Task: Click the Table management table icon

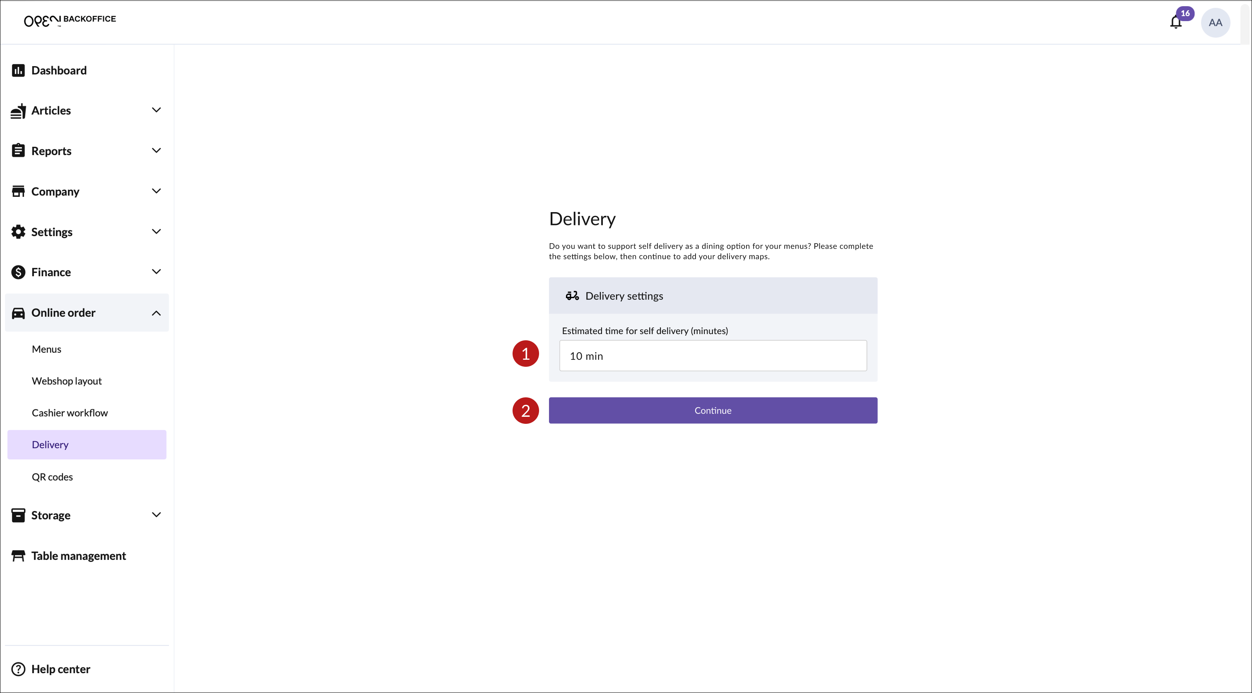Action: [x=18, y=556]
